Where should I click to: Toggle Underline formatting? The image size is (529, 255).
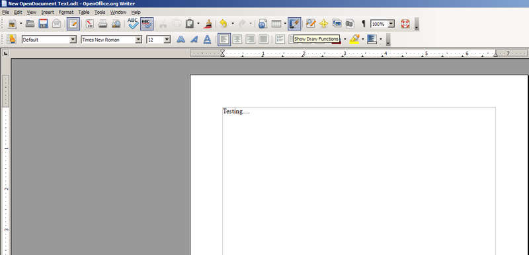click(x=207, y=40)
